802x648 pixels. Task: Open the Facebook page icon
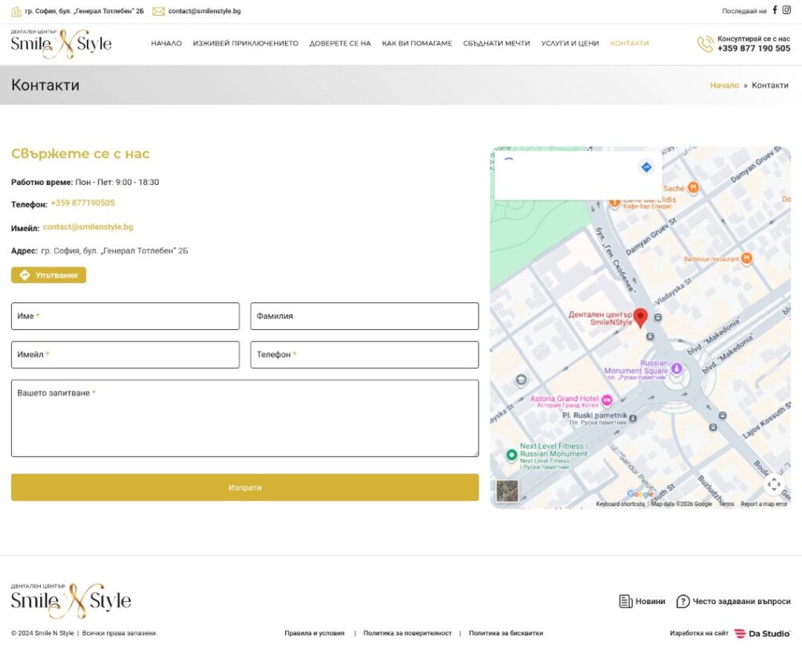point(775,9)
